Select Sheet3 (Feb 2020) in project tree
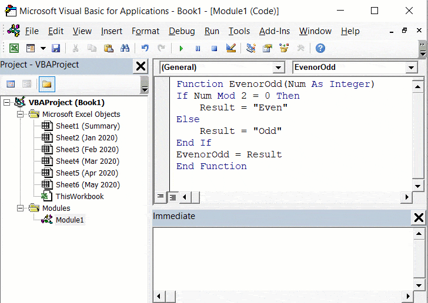This screenshot has width=428, height=303. (x=87, y=150)
